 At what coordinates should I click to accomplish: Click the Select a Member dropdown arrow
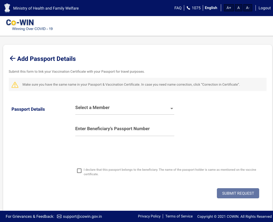(171, 108)
